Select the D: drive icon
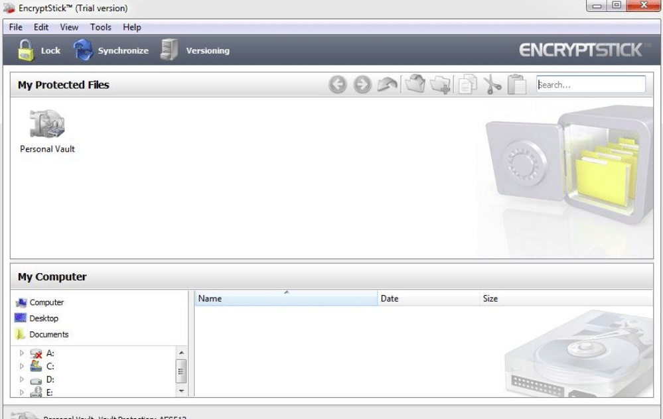 point(36,380)
